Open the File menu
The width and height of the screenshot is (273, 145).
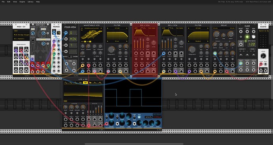(3, 2)
